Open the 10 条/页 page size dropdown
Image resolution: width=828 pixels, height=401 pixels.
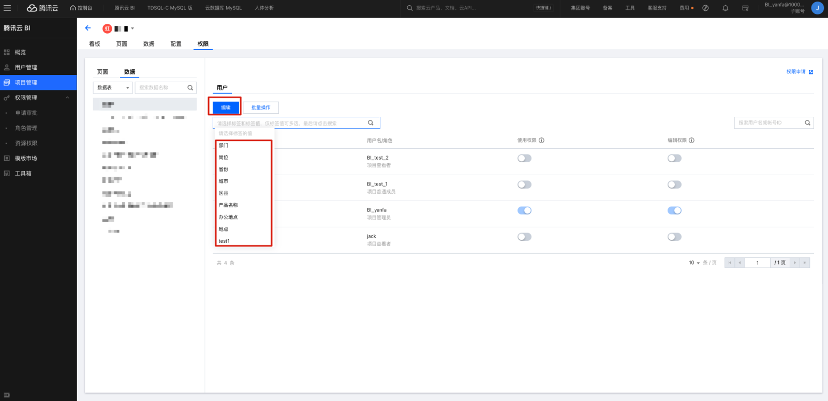point(694,263)
